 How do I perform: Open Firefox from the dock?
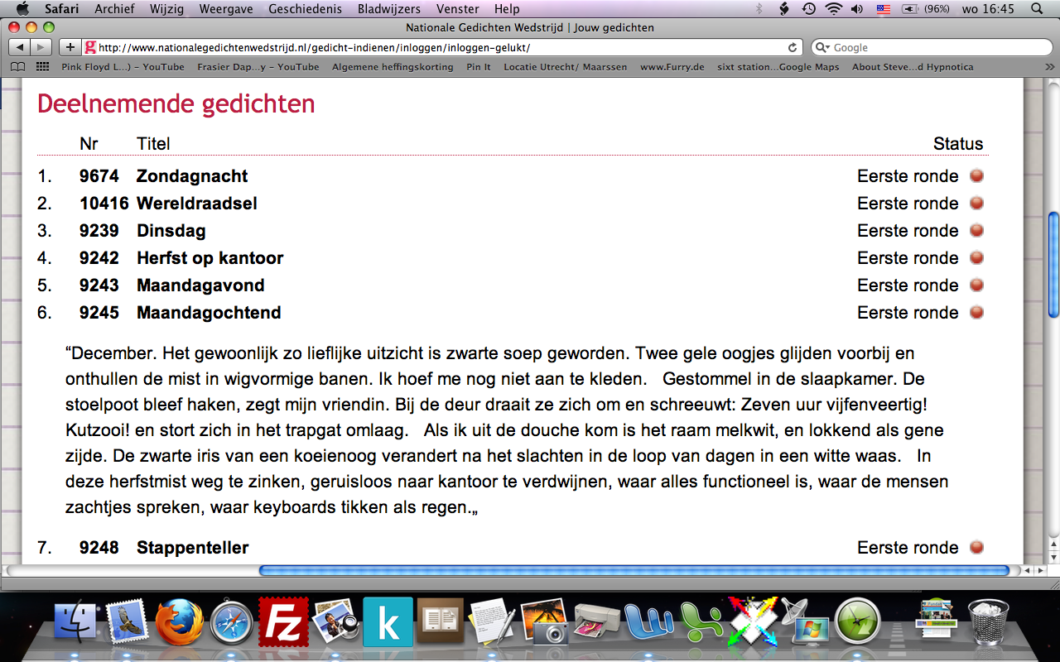pyautogui.click(x=179, y=621)
